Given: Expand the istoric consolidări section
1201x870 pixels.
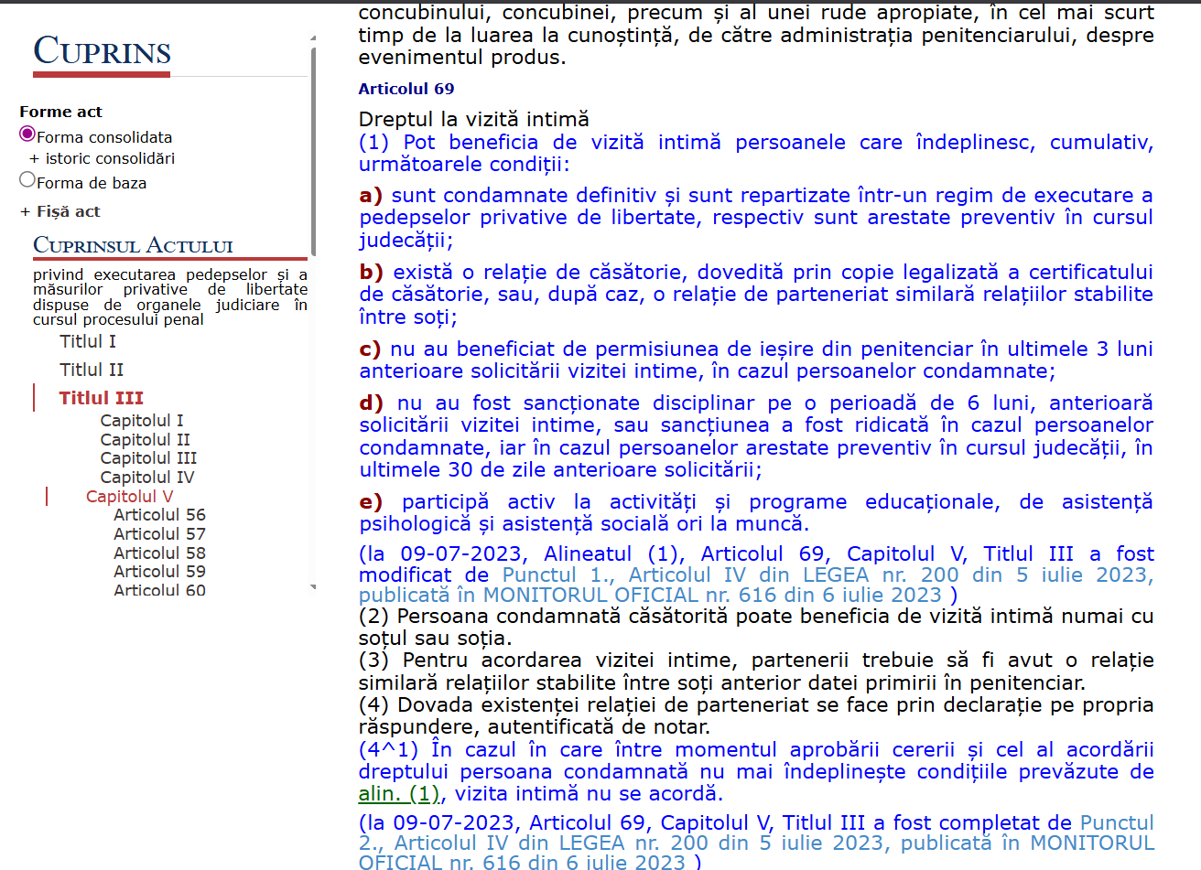Looking at the screenshot, I should 102,158.
